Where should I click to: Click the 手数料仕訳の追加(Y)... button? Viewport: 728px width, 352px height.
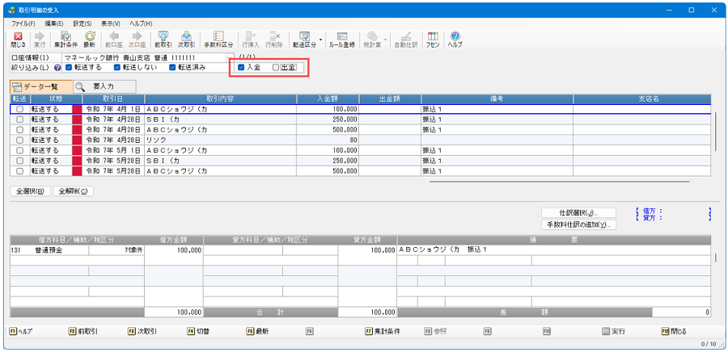[x=578, y=224]
